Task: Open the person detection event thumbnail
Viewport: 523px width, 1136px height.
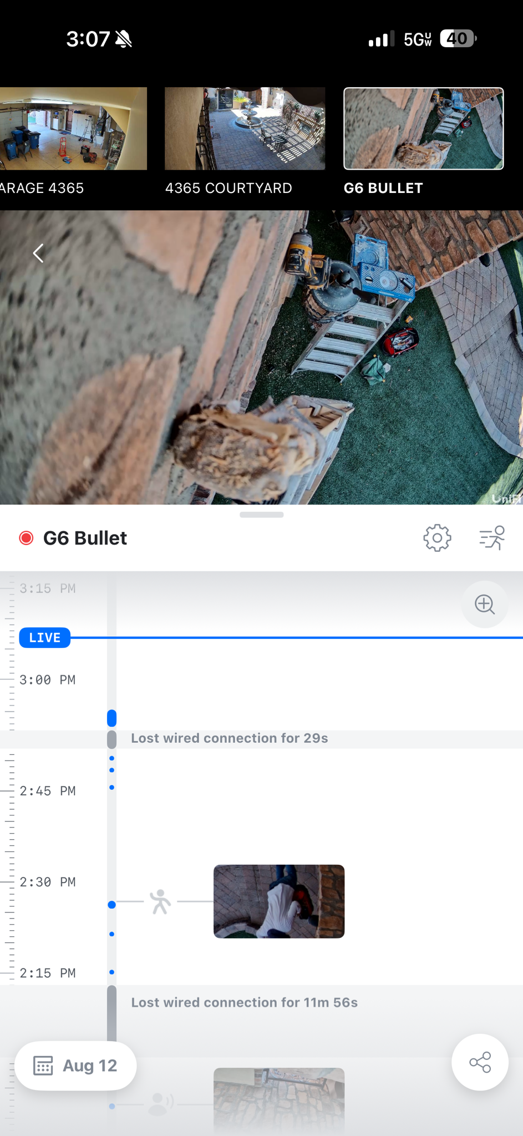Action: tap(279, 901)
